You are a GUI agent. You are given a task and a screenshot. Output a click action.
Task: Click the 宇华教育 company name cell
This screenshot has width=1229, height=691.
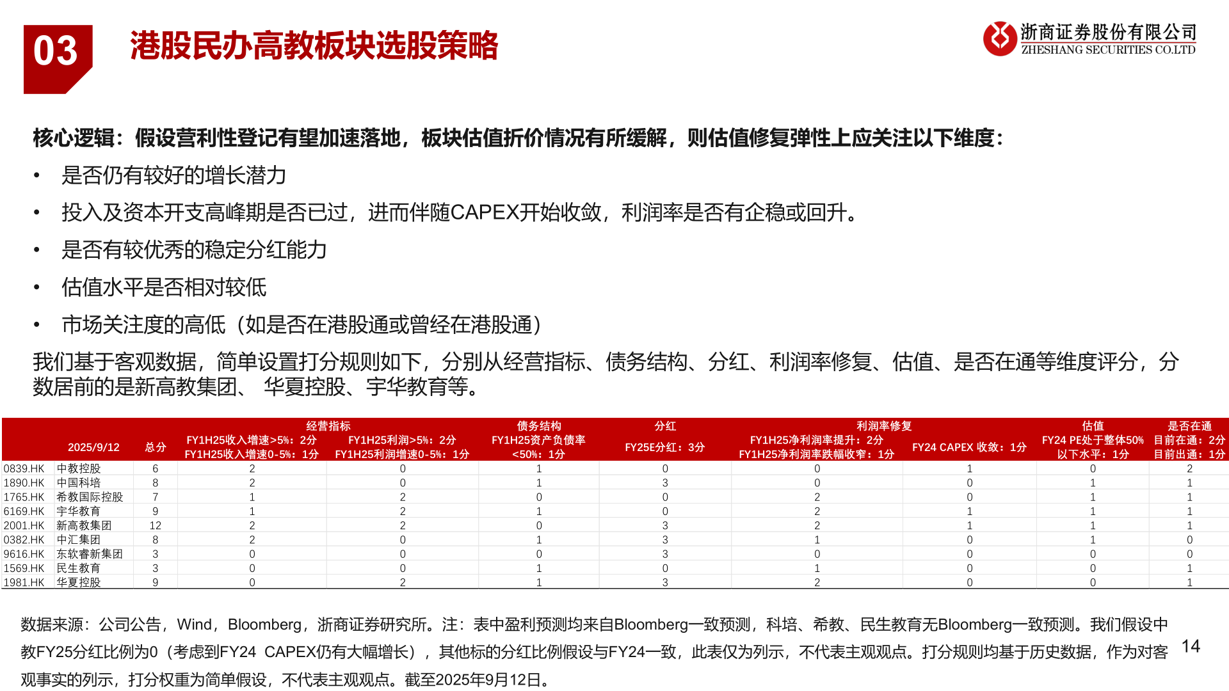click(78, 511)
